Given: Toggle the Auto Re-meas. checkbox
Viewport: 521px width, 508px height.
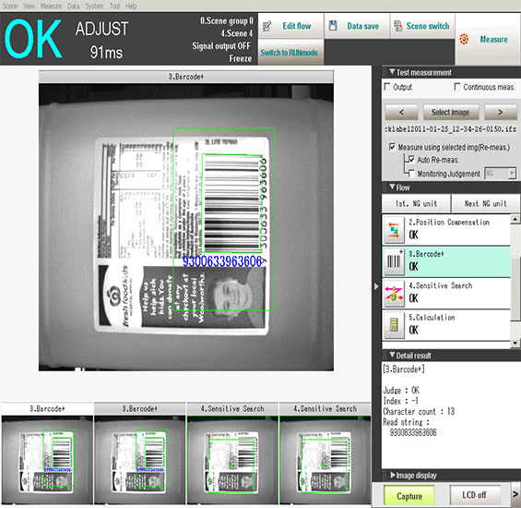Looking at the screenshot, I should [x=411, y=160].
